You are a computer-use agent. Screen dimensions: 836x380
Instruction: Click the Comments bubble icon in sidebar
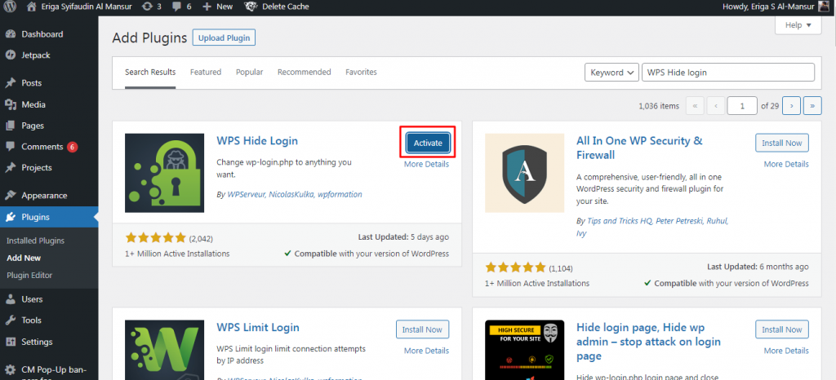pyautogui.click(x=10, y=147)
